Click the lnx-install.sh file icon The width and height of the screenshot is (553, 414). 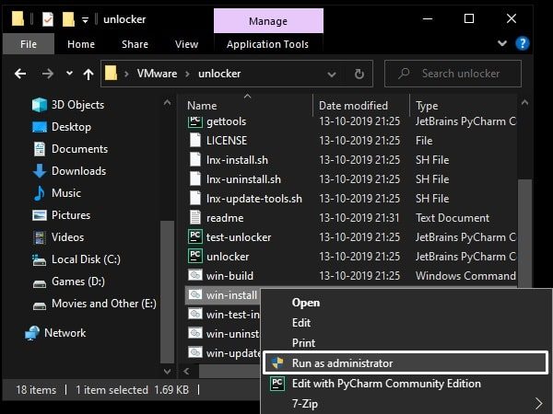pos(195,159)
